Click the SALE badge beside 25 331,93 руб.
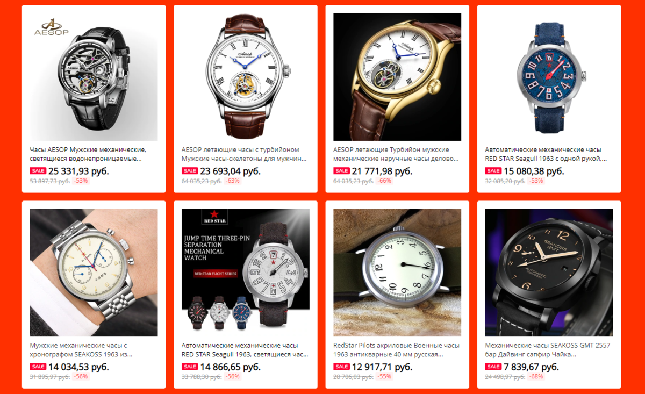645x394 pixels. [38, 171]
